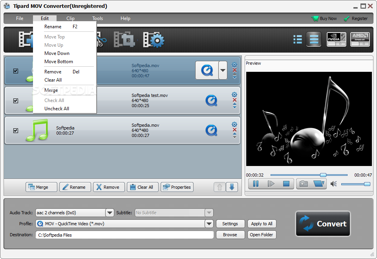The image size is (377, 259).
Task: Click the Rename button below file list
Action: pyautogui.click(x=75, y=187)
